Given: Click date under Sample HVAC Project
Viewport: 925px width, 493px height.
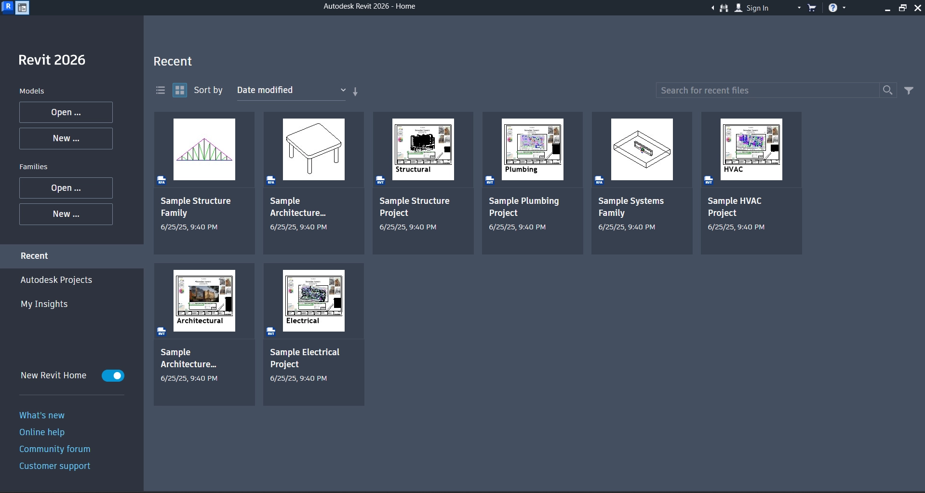Looking at the screenshot, I should 736,227.
